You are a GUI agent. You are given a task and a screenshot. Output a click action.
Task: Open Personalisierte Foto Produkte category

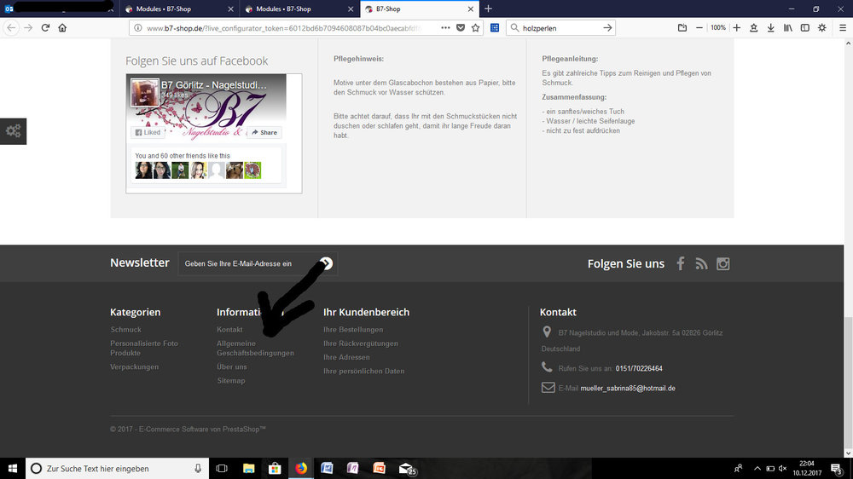coord(144,348)
